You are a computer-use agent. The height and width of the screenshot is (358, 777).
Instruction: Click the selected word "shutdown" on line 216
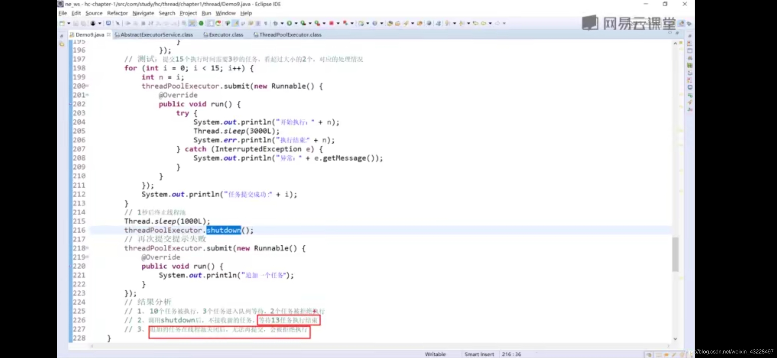tap(223, 230)
